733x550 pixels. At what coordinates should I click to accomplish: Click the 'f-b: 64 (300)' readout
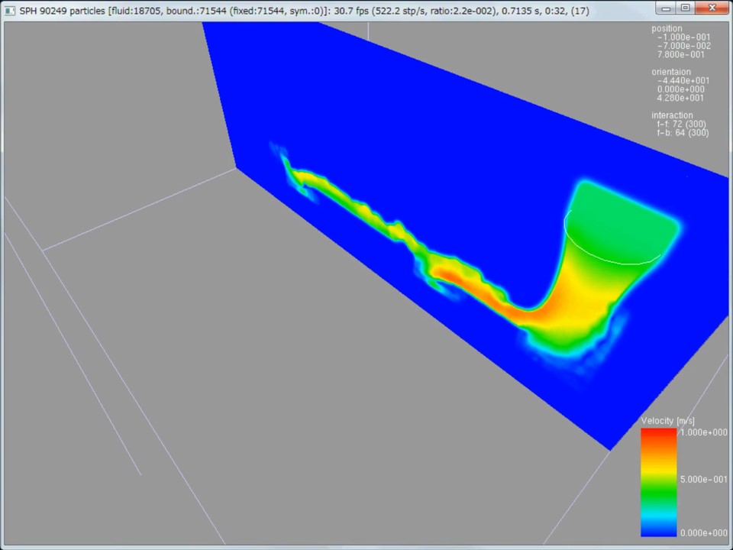683,133
